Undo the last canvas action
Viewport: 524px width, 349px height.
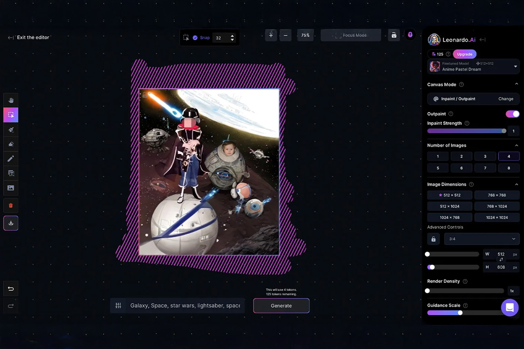coord(11,288)
